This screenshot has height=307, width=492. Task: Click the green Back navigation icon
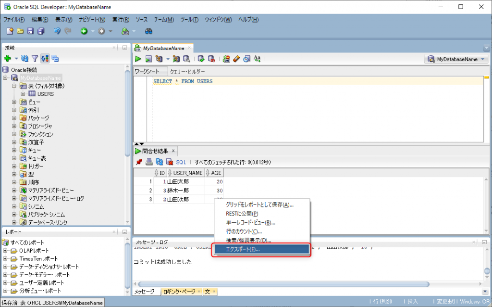pos(84,31)
